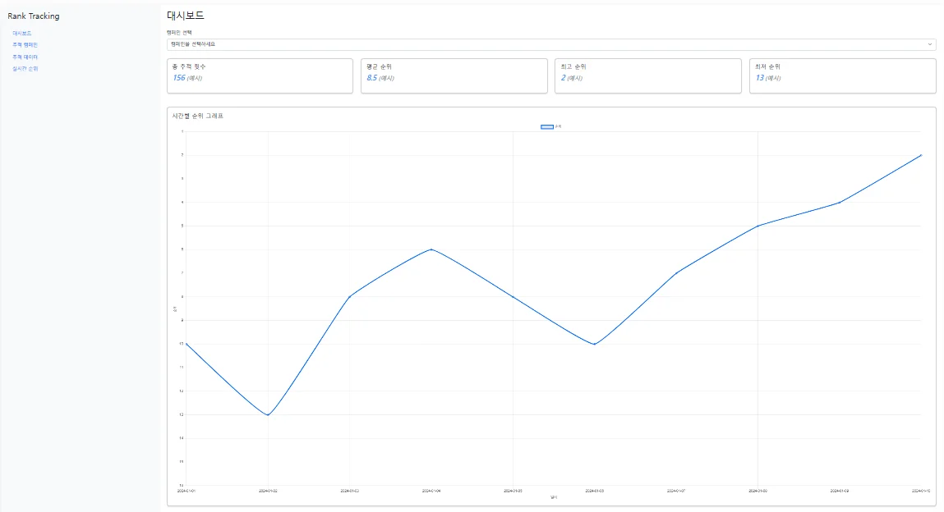Select the 평균 순위 stat card
The height and width of the screenshot is (512, 944).
click(454, 75)
